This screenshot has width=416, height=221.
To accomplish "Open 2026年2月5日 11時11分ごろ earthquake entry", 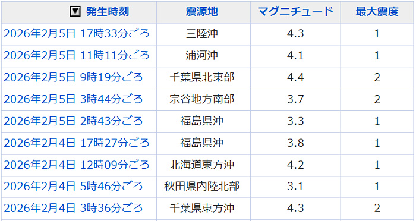I will coord(77,55).
